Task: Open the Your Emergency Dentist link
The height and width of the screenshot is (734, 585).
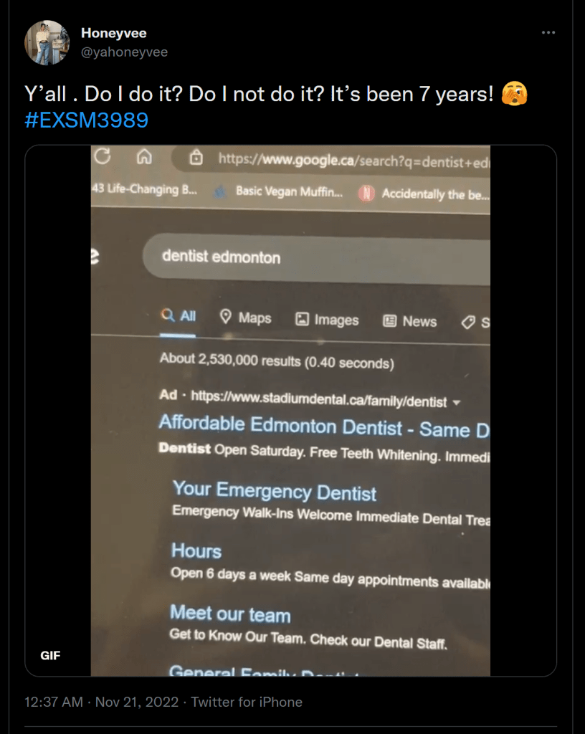Action: click(x=275, y=491)
